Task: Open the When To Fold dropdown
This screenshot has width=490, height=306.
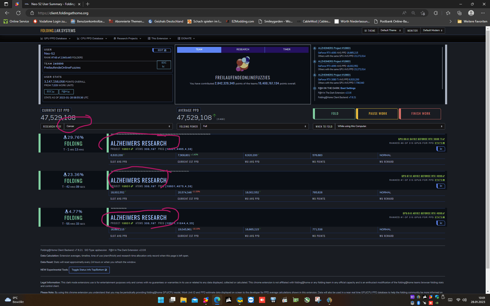Action: [x=390, y=126]
